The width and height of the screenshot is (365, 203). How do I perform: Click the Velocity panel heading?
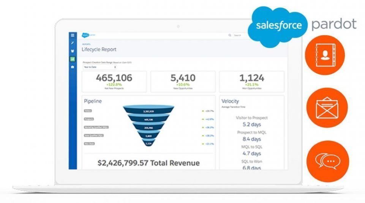click(230, 101)
